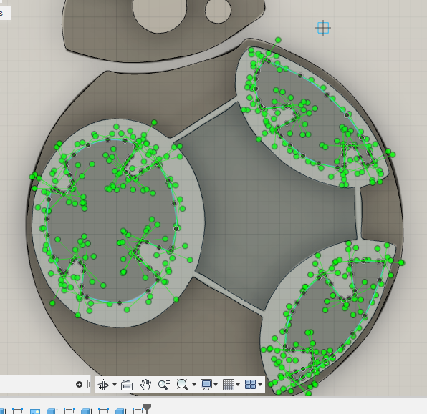Select the extrude feature before the last sketch
Viewport: 427px width, 414px height.
tap(121, 411)
